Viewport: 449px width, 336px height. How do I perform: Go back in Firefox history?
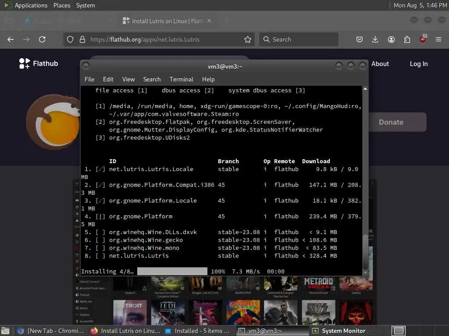(11, 39)
